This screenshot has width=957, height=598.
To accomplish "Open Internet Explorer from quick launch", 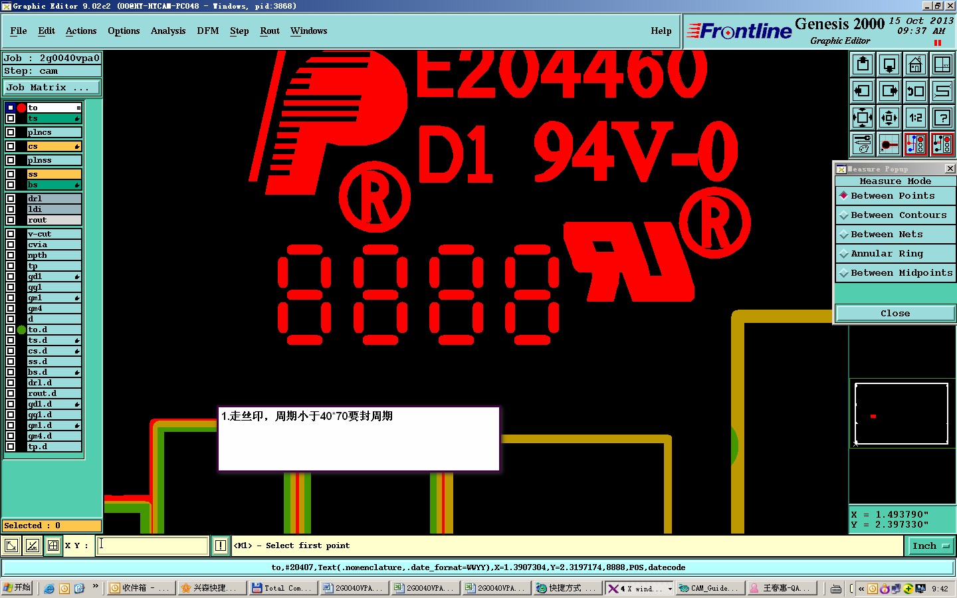I will pyautogui.click(x=49, y=588).
